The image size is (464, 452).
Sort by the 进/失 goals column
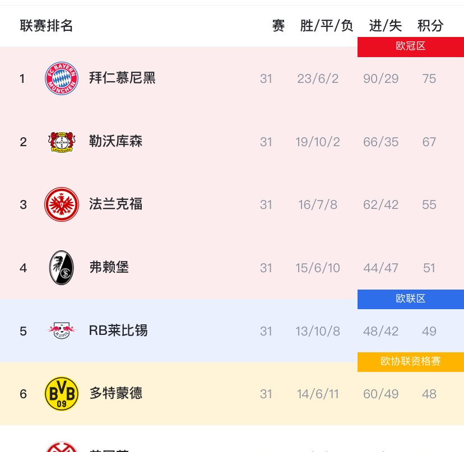(385, 26)
